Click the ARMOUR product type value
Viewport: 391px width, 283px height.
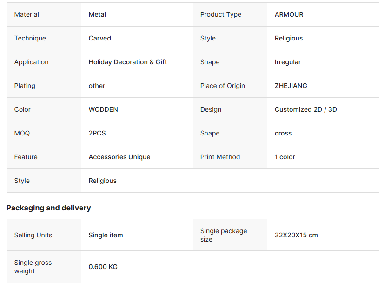click(x=289, y=14)
